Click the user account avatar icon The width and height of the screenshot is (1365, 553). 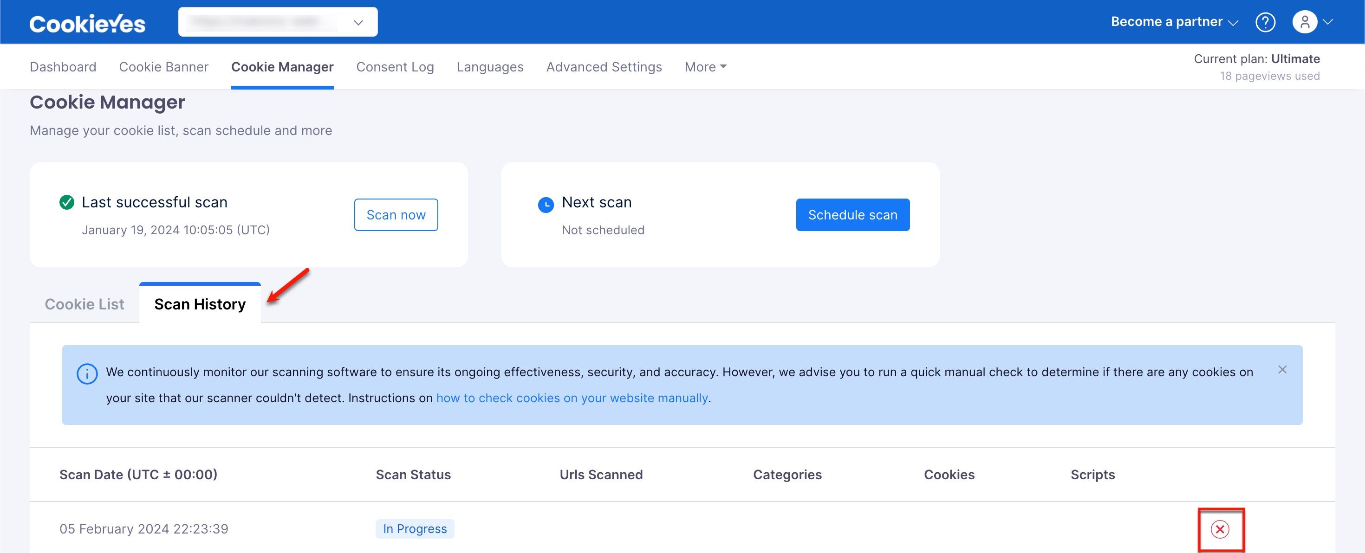[x=1305, y=22]
